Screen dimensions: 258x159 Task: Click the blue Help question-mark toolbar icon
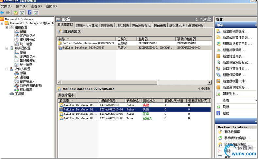point(30,12)
